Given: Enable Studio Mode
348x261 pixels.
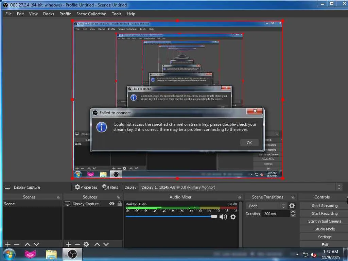Looking at the screenshot, I should pos(325,229).
